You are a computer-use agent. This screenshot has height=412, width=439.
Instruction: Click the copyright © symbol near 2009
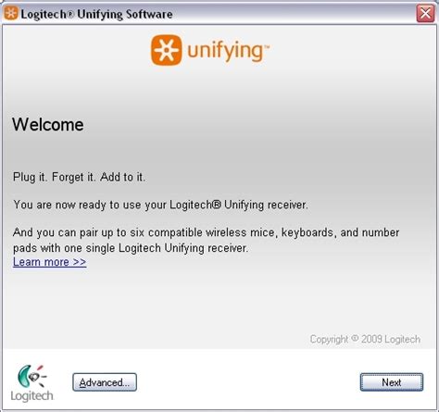tap(355, 338)
